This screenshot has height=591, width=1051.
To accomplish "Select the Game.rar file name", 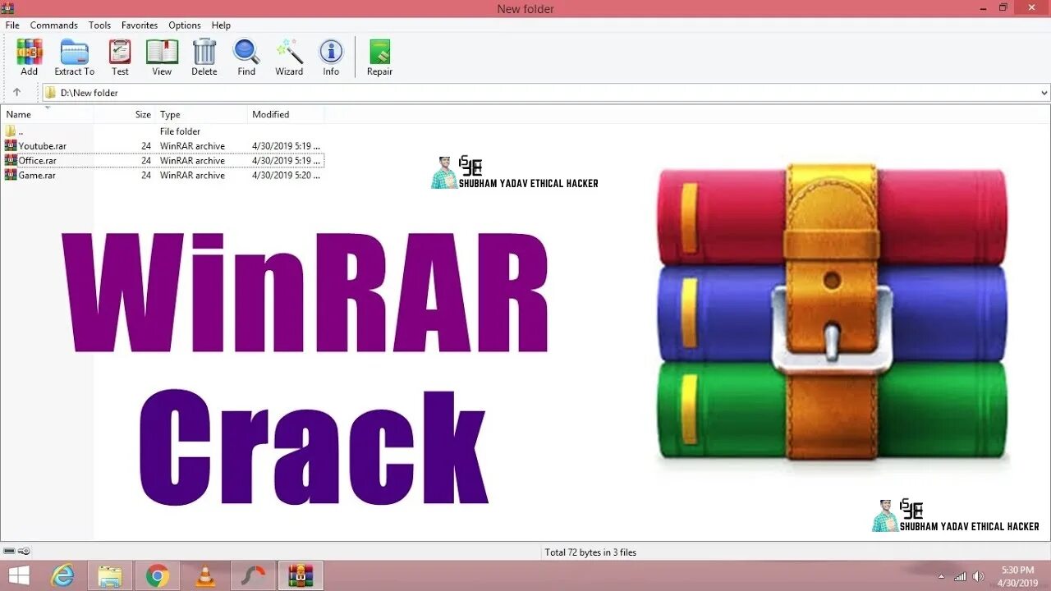I will (37, 176).
